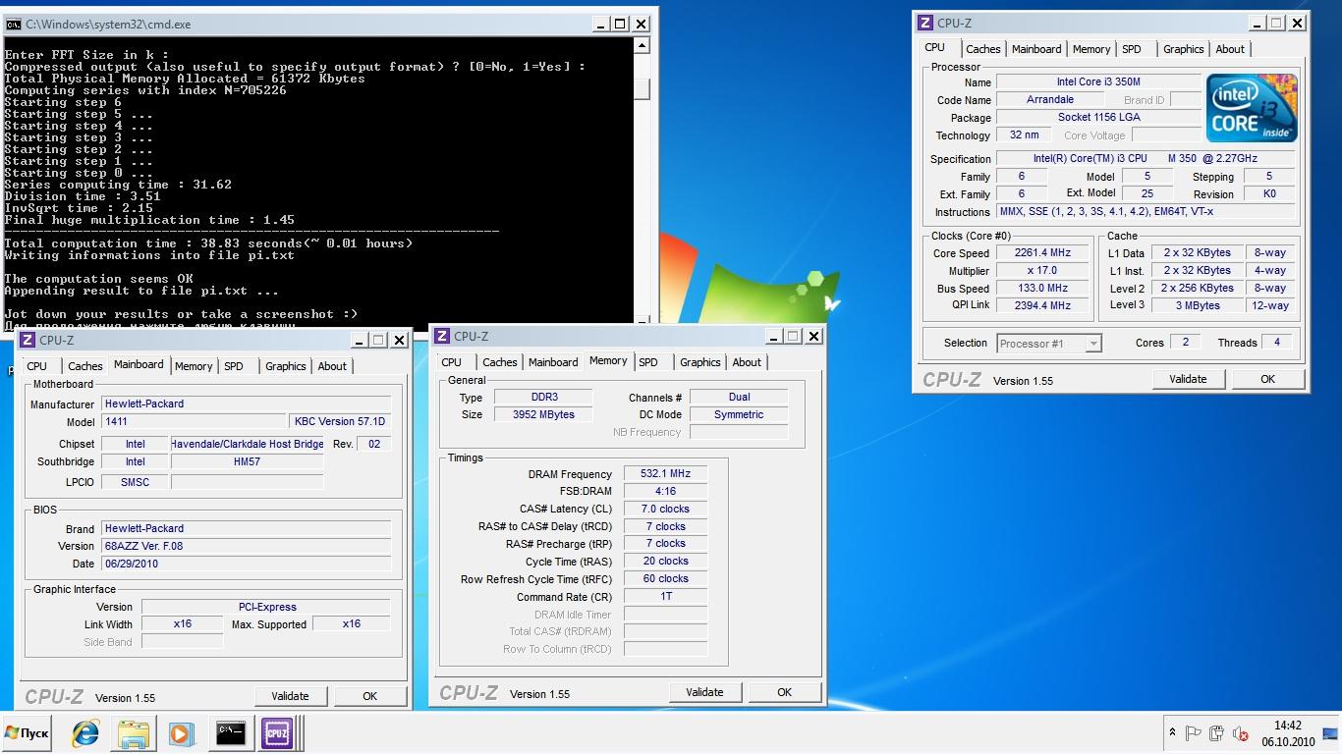Open About tab in Memory window
The height and width of the screenshot is (754, 1342).
click(747, 362)
